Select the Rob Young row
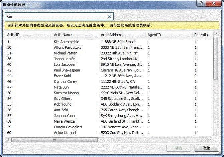 109,104
